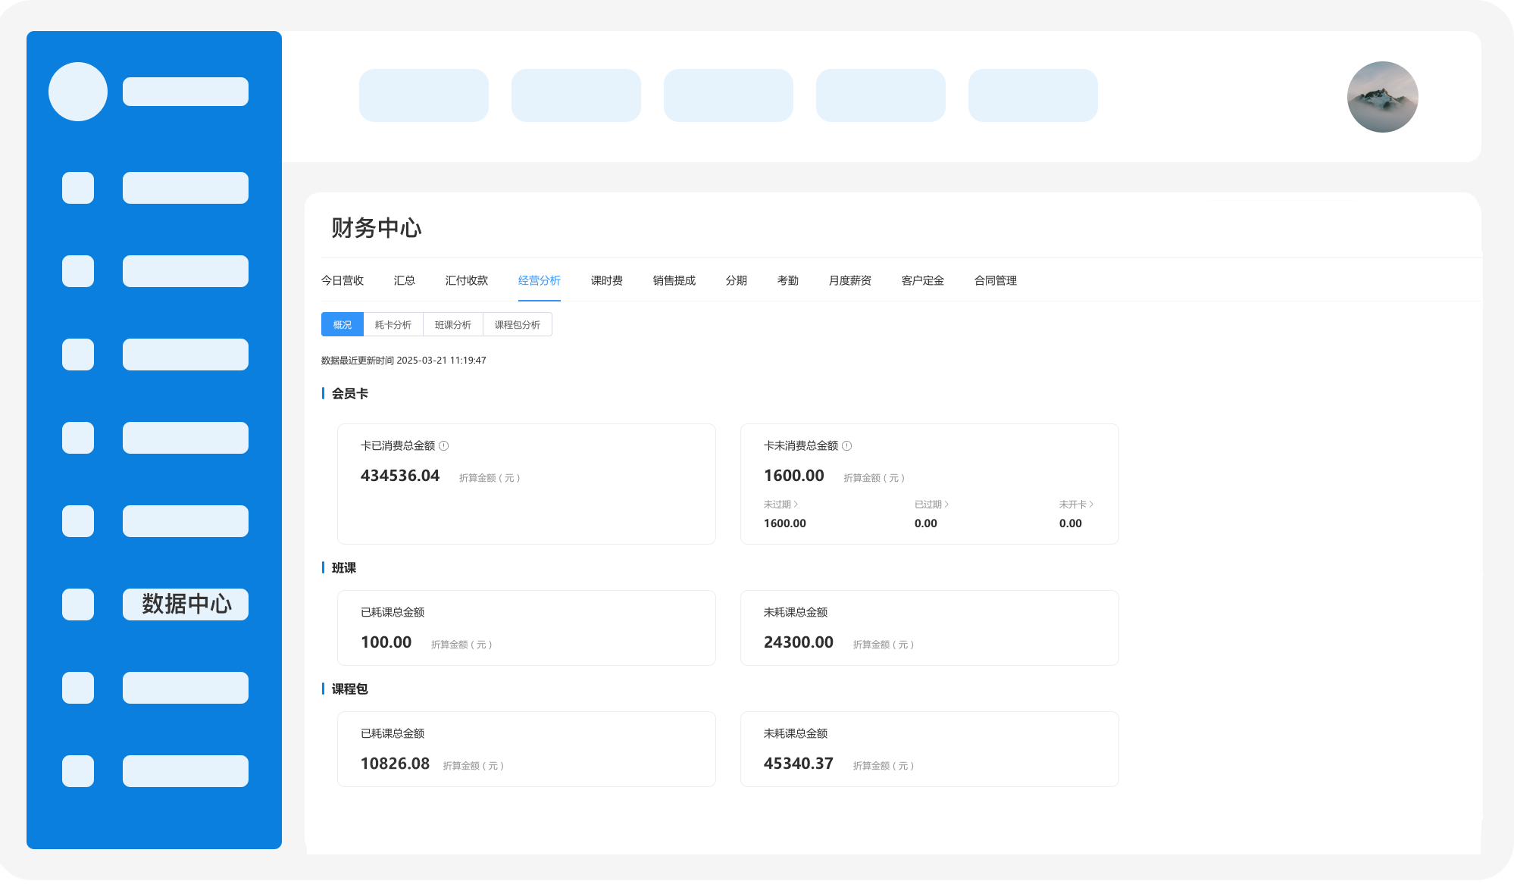Switch to the 今日营收 tab

[343, 281]
